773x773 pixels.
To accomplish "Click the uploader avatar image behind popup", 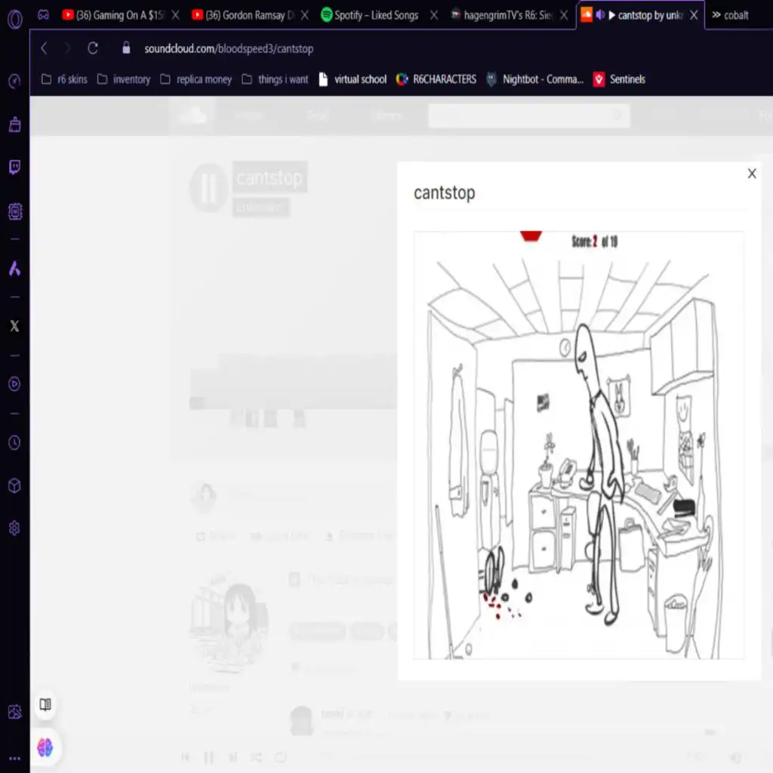I will [229, 623].
